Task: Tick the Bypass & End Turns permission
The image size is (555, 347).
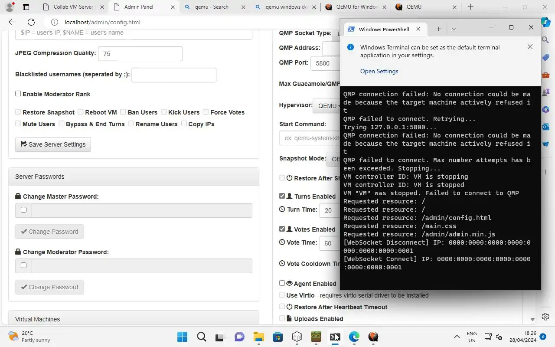Action: [62, 124]
